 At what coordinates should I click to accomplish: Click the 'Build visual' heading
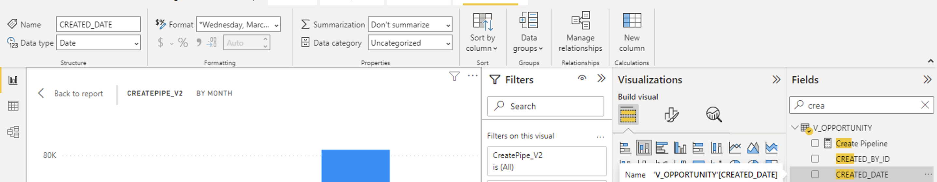click(x=638, y=97)
